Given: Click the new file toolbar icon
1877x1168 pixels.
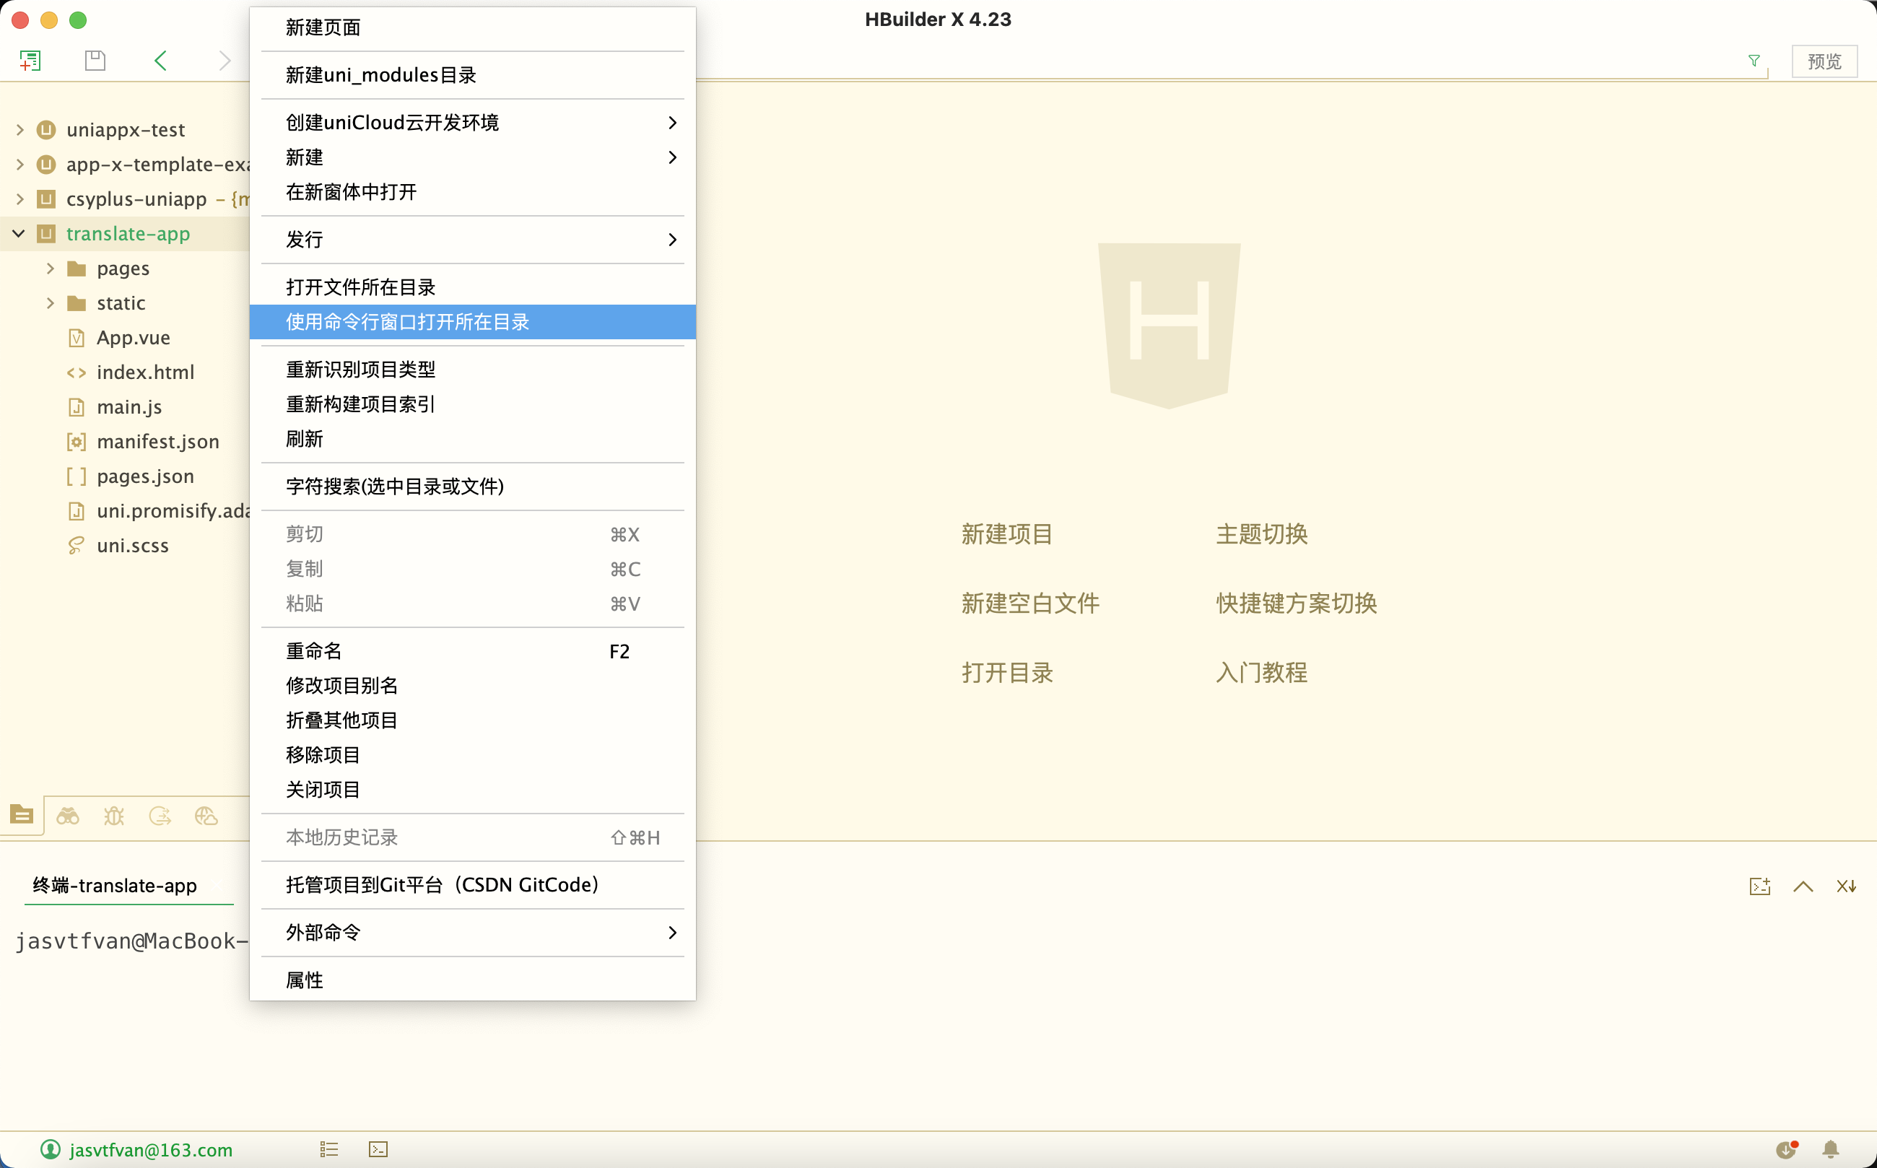Looking at the screenshot, I should (x=30, y=60).
